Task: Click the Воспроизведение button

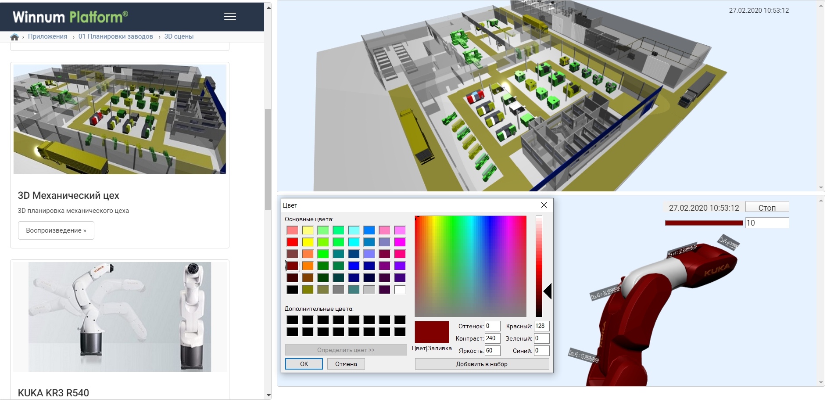Action: [x=56, y=230]
